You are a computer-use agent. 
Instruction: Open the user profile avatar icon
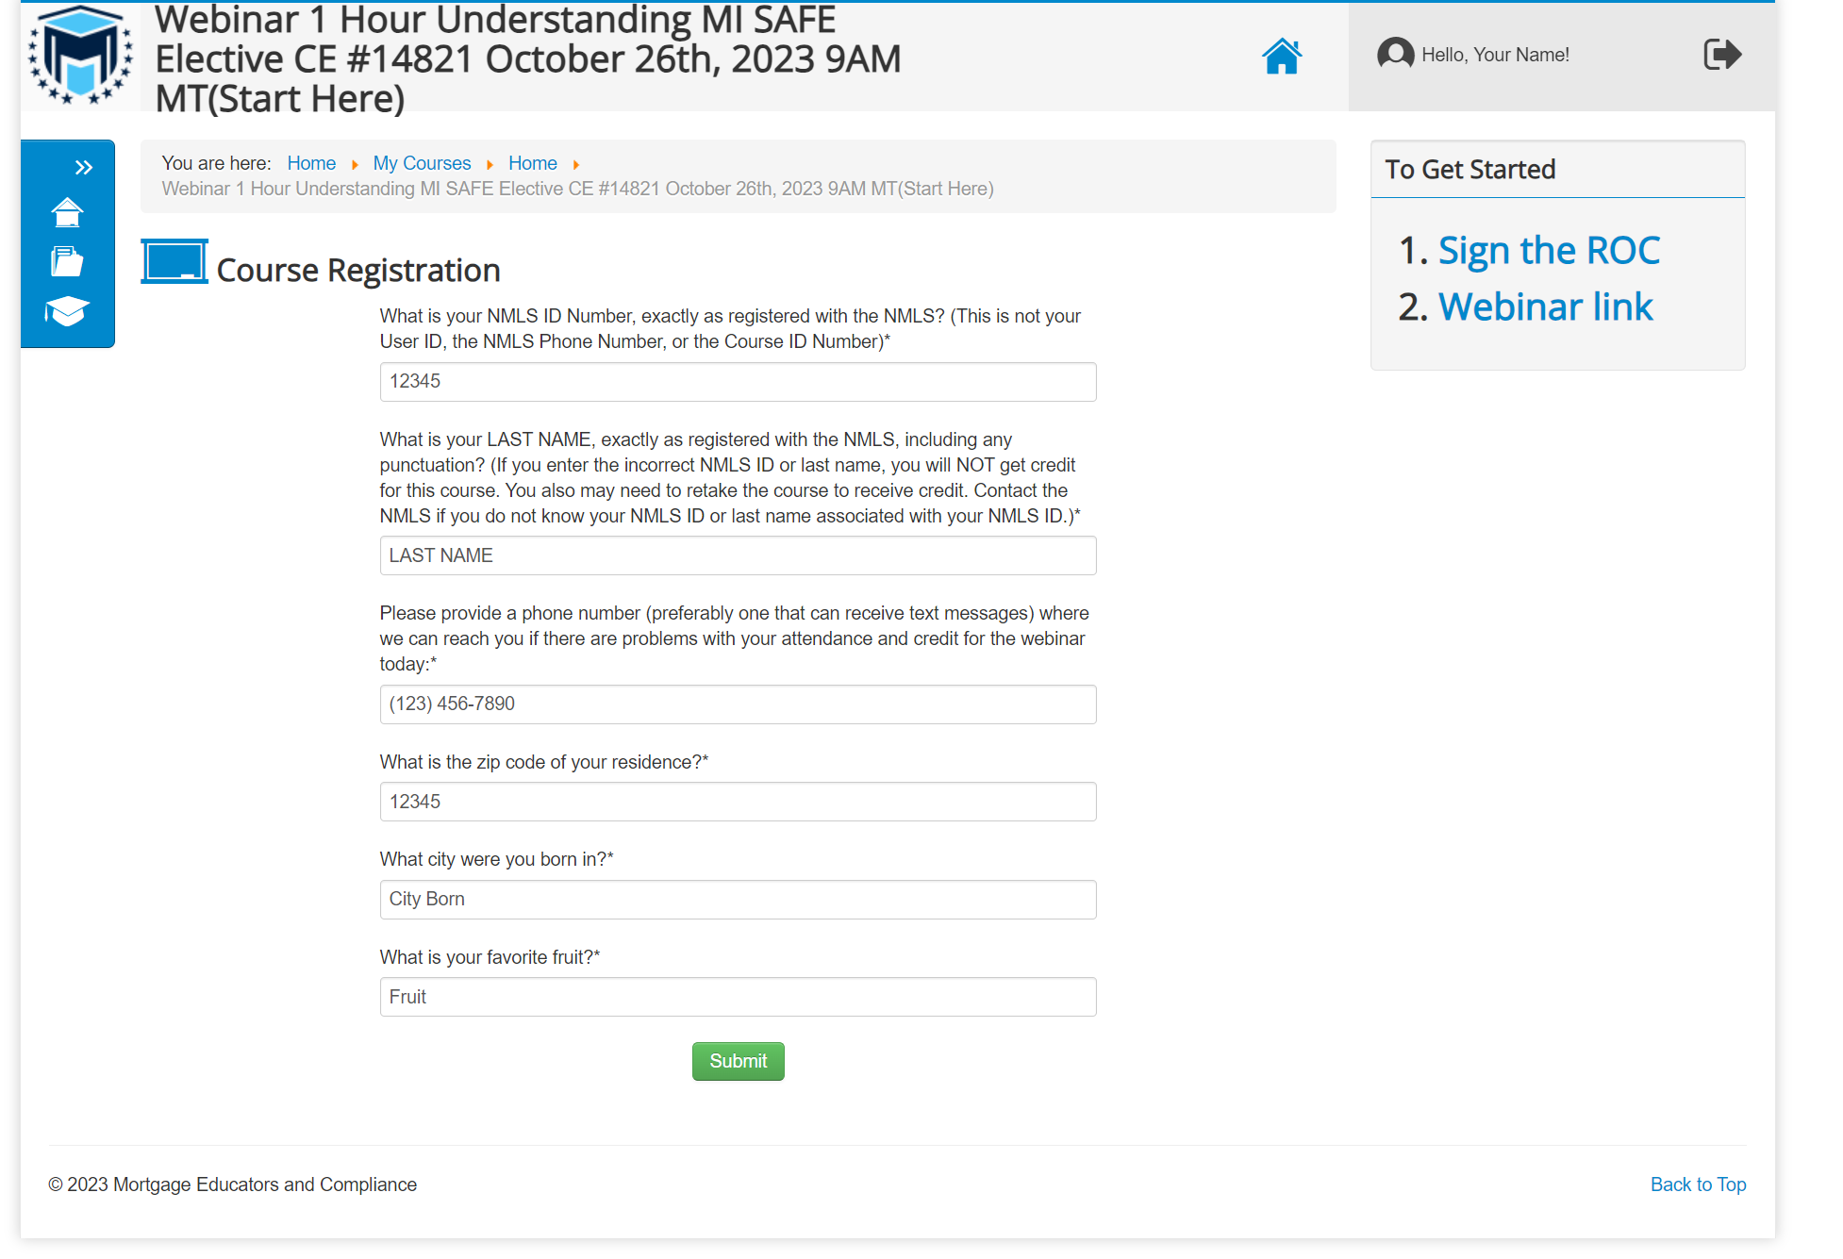1395,55
